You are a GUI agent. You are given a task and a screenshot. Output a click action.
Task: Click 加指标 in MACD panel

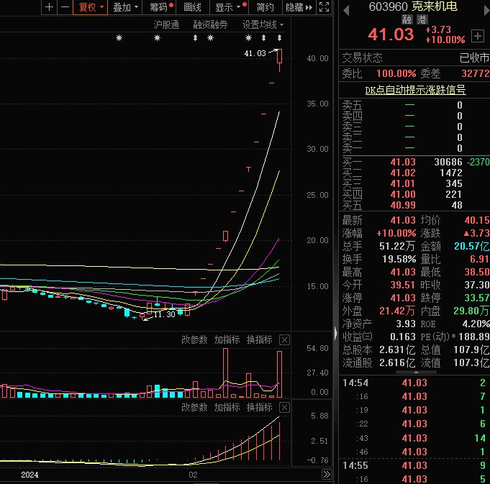point(227,407)
